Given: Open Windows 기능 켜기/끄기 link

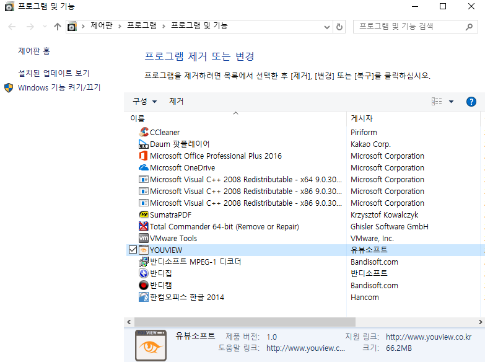Looking at the screenshot, I should [59, 87].
